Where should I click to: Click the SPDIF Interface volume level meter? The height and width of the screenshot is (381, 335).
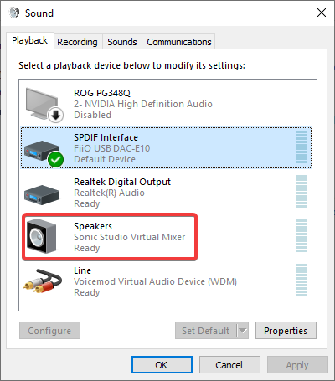[x=301, y=147]
